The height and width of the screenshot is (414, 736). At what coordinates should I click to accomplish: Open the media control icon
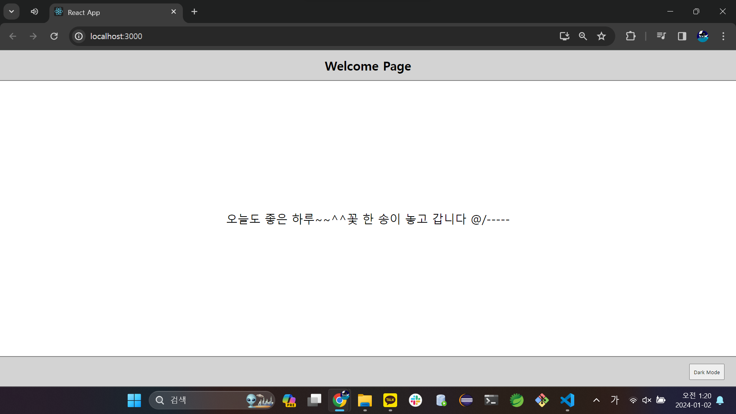coord(661,36)
